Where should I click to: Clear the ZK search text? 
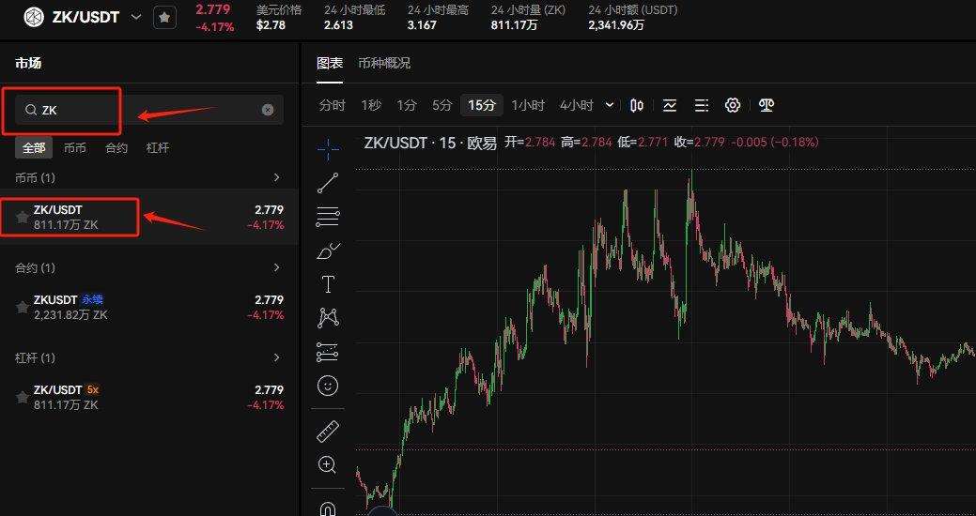click(x=268, y=110)
